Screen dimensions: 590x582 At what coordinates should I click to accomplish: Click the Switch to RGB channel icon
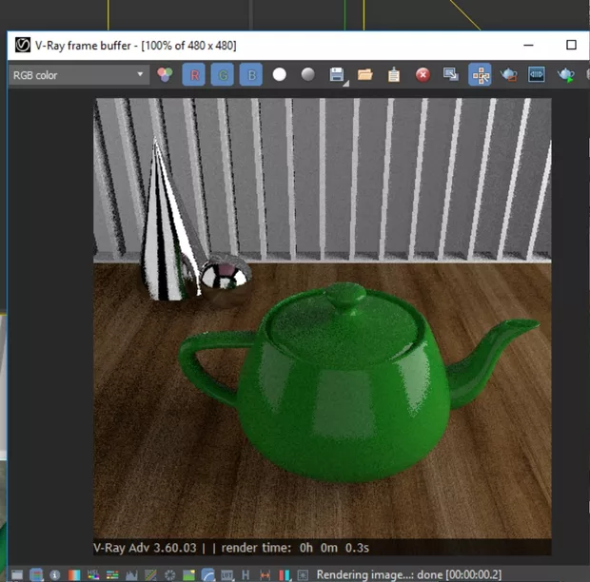[x=166, y=75]
